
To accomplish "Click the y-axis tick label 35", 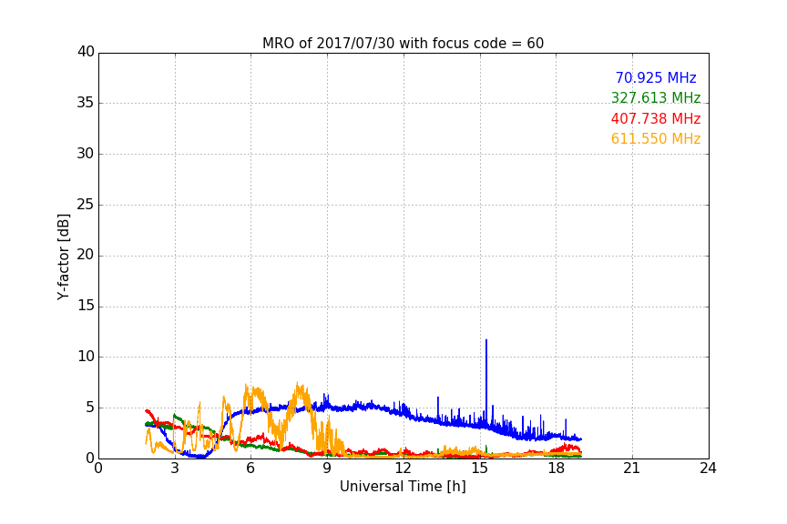I will pyautogui.click(x=86, y=103).
